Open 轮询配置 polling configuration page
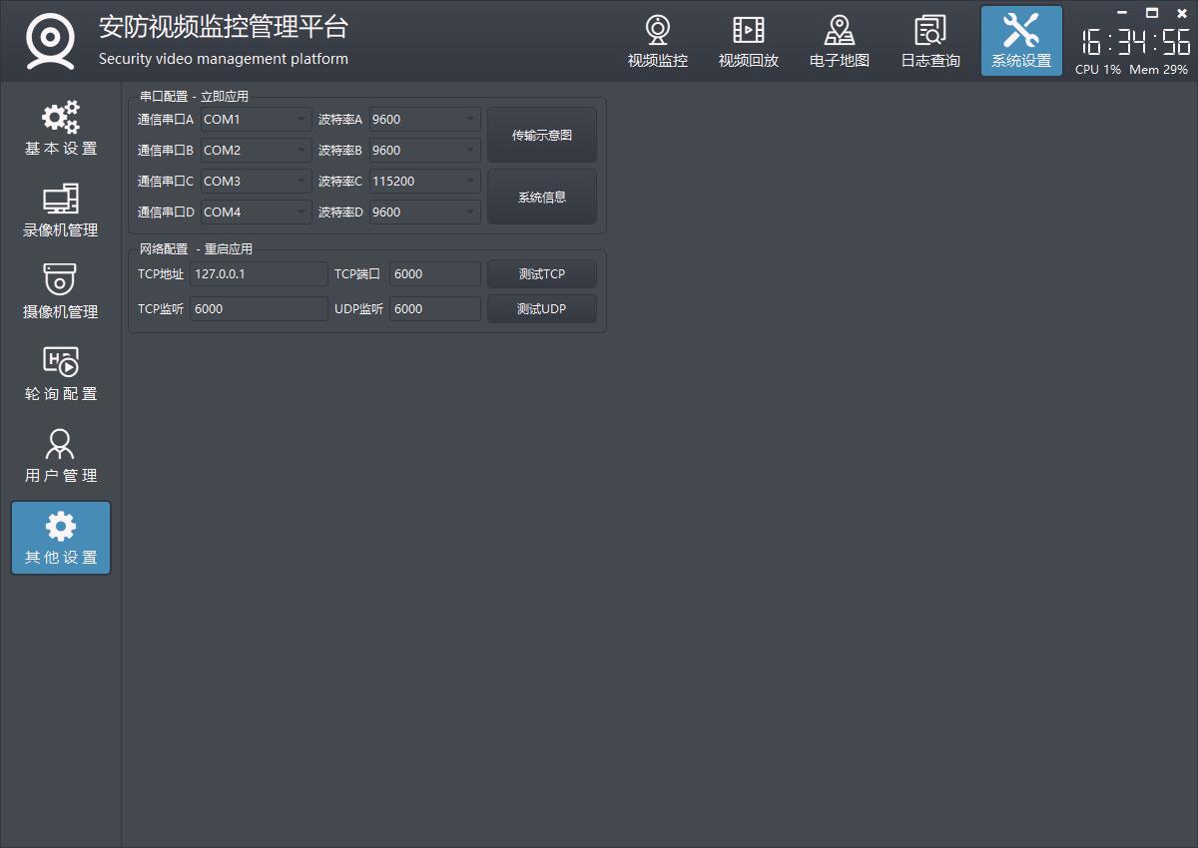The height and width of the screenshot is (848, 1198). [61, 375]
